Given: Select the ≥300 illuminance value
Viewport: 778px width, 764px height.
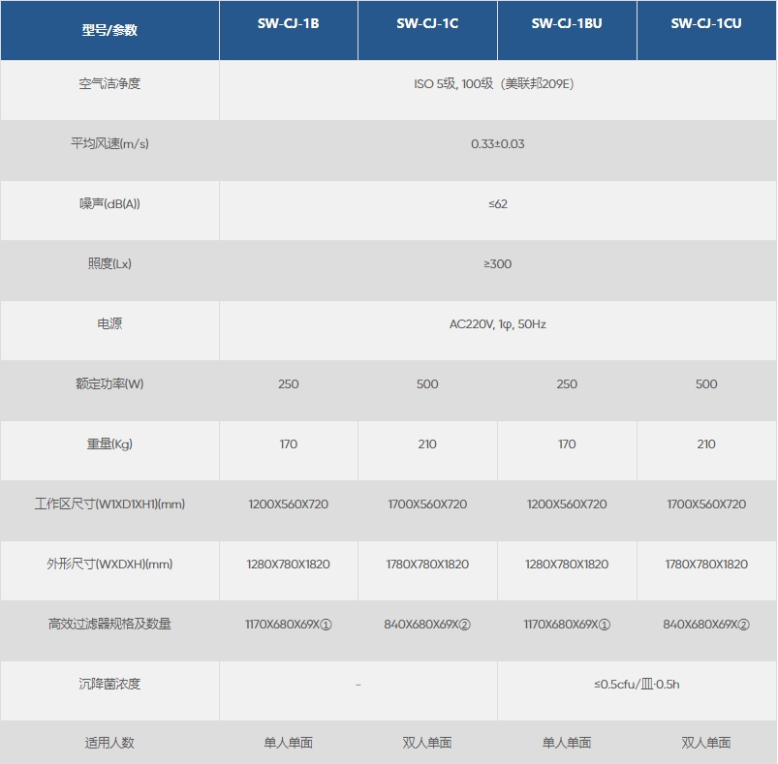Looking at the screenshot, I should point(497,264).
